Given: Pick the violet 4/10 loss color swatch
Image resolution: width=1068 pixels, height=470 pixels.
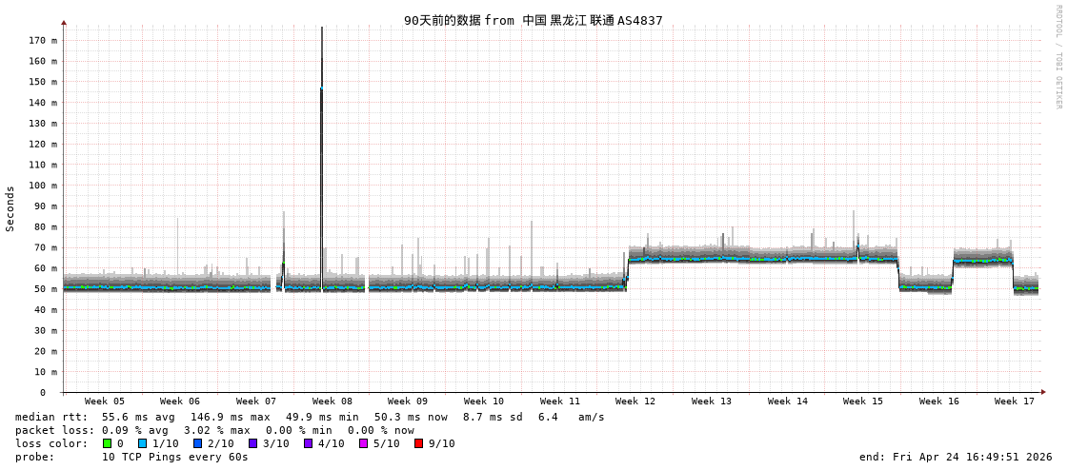Looking at the screenshot, I should 308,443.
